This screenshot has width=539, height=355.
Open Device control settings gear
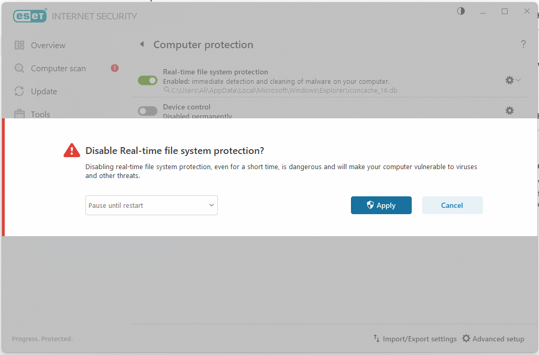(509, 110)
